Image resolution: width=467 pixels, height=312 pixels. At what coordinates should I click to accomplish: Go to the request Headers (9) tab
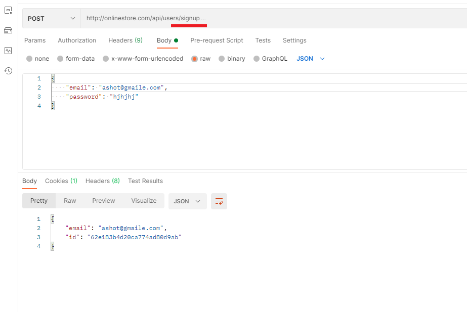point(125,40)
